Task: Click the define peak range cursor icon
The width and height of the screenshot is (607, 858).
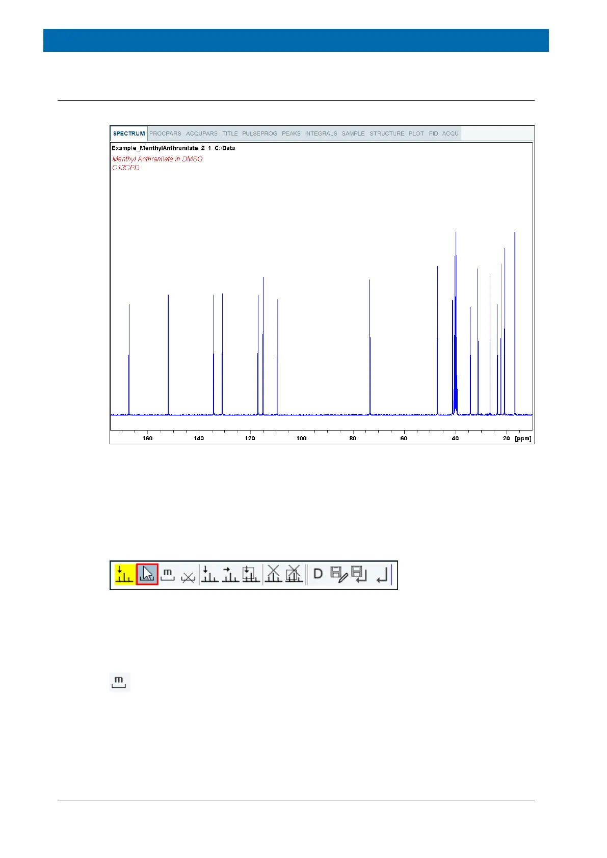Action: click(x=147, y=575)
